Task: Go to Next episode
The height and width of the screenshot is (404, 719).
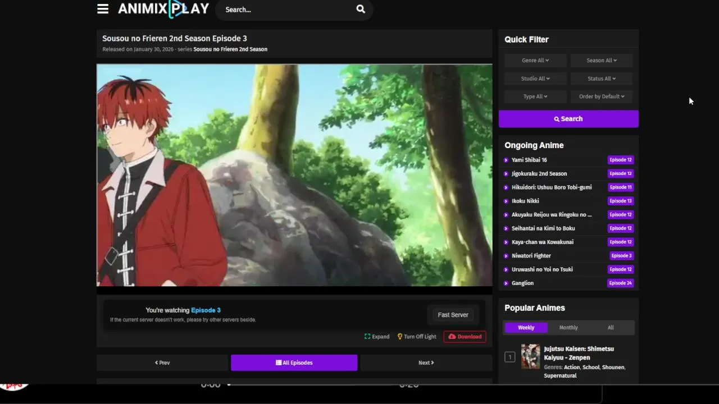Action: click(426, 363)
